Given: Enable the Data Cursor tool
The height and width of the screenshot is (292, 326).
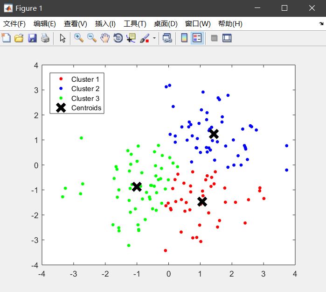Looking at the screenshot, I should [131, 38].
